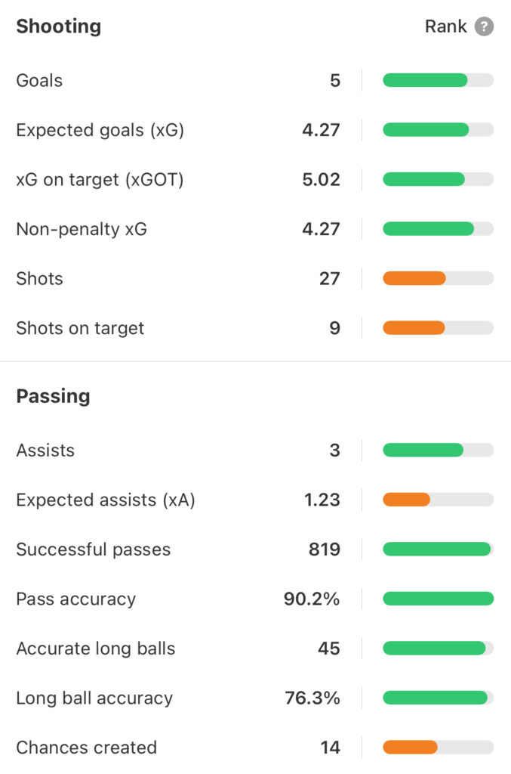Click the Accurate long balls rank bar

(438, 648)
